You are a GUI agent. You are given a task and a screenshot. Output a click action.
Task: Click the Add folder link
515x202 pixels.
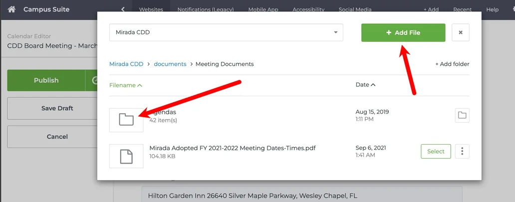pyautogui.click(x=452, y=64)
